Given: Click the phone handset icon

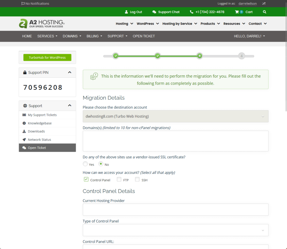Looking at the screenshot, I should [191, 12].
